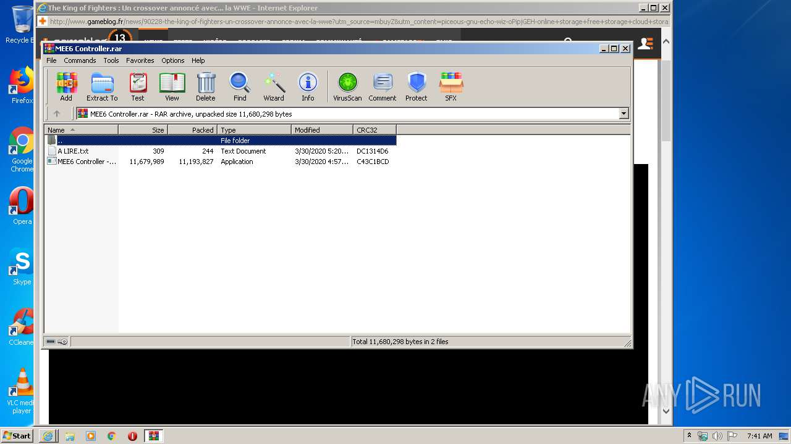Select the Google Chrome desktop shortcut
Image resolution: width=791 pixels, height=444 pixels.
22,150
